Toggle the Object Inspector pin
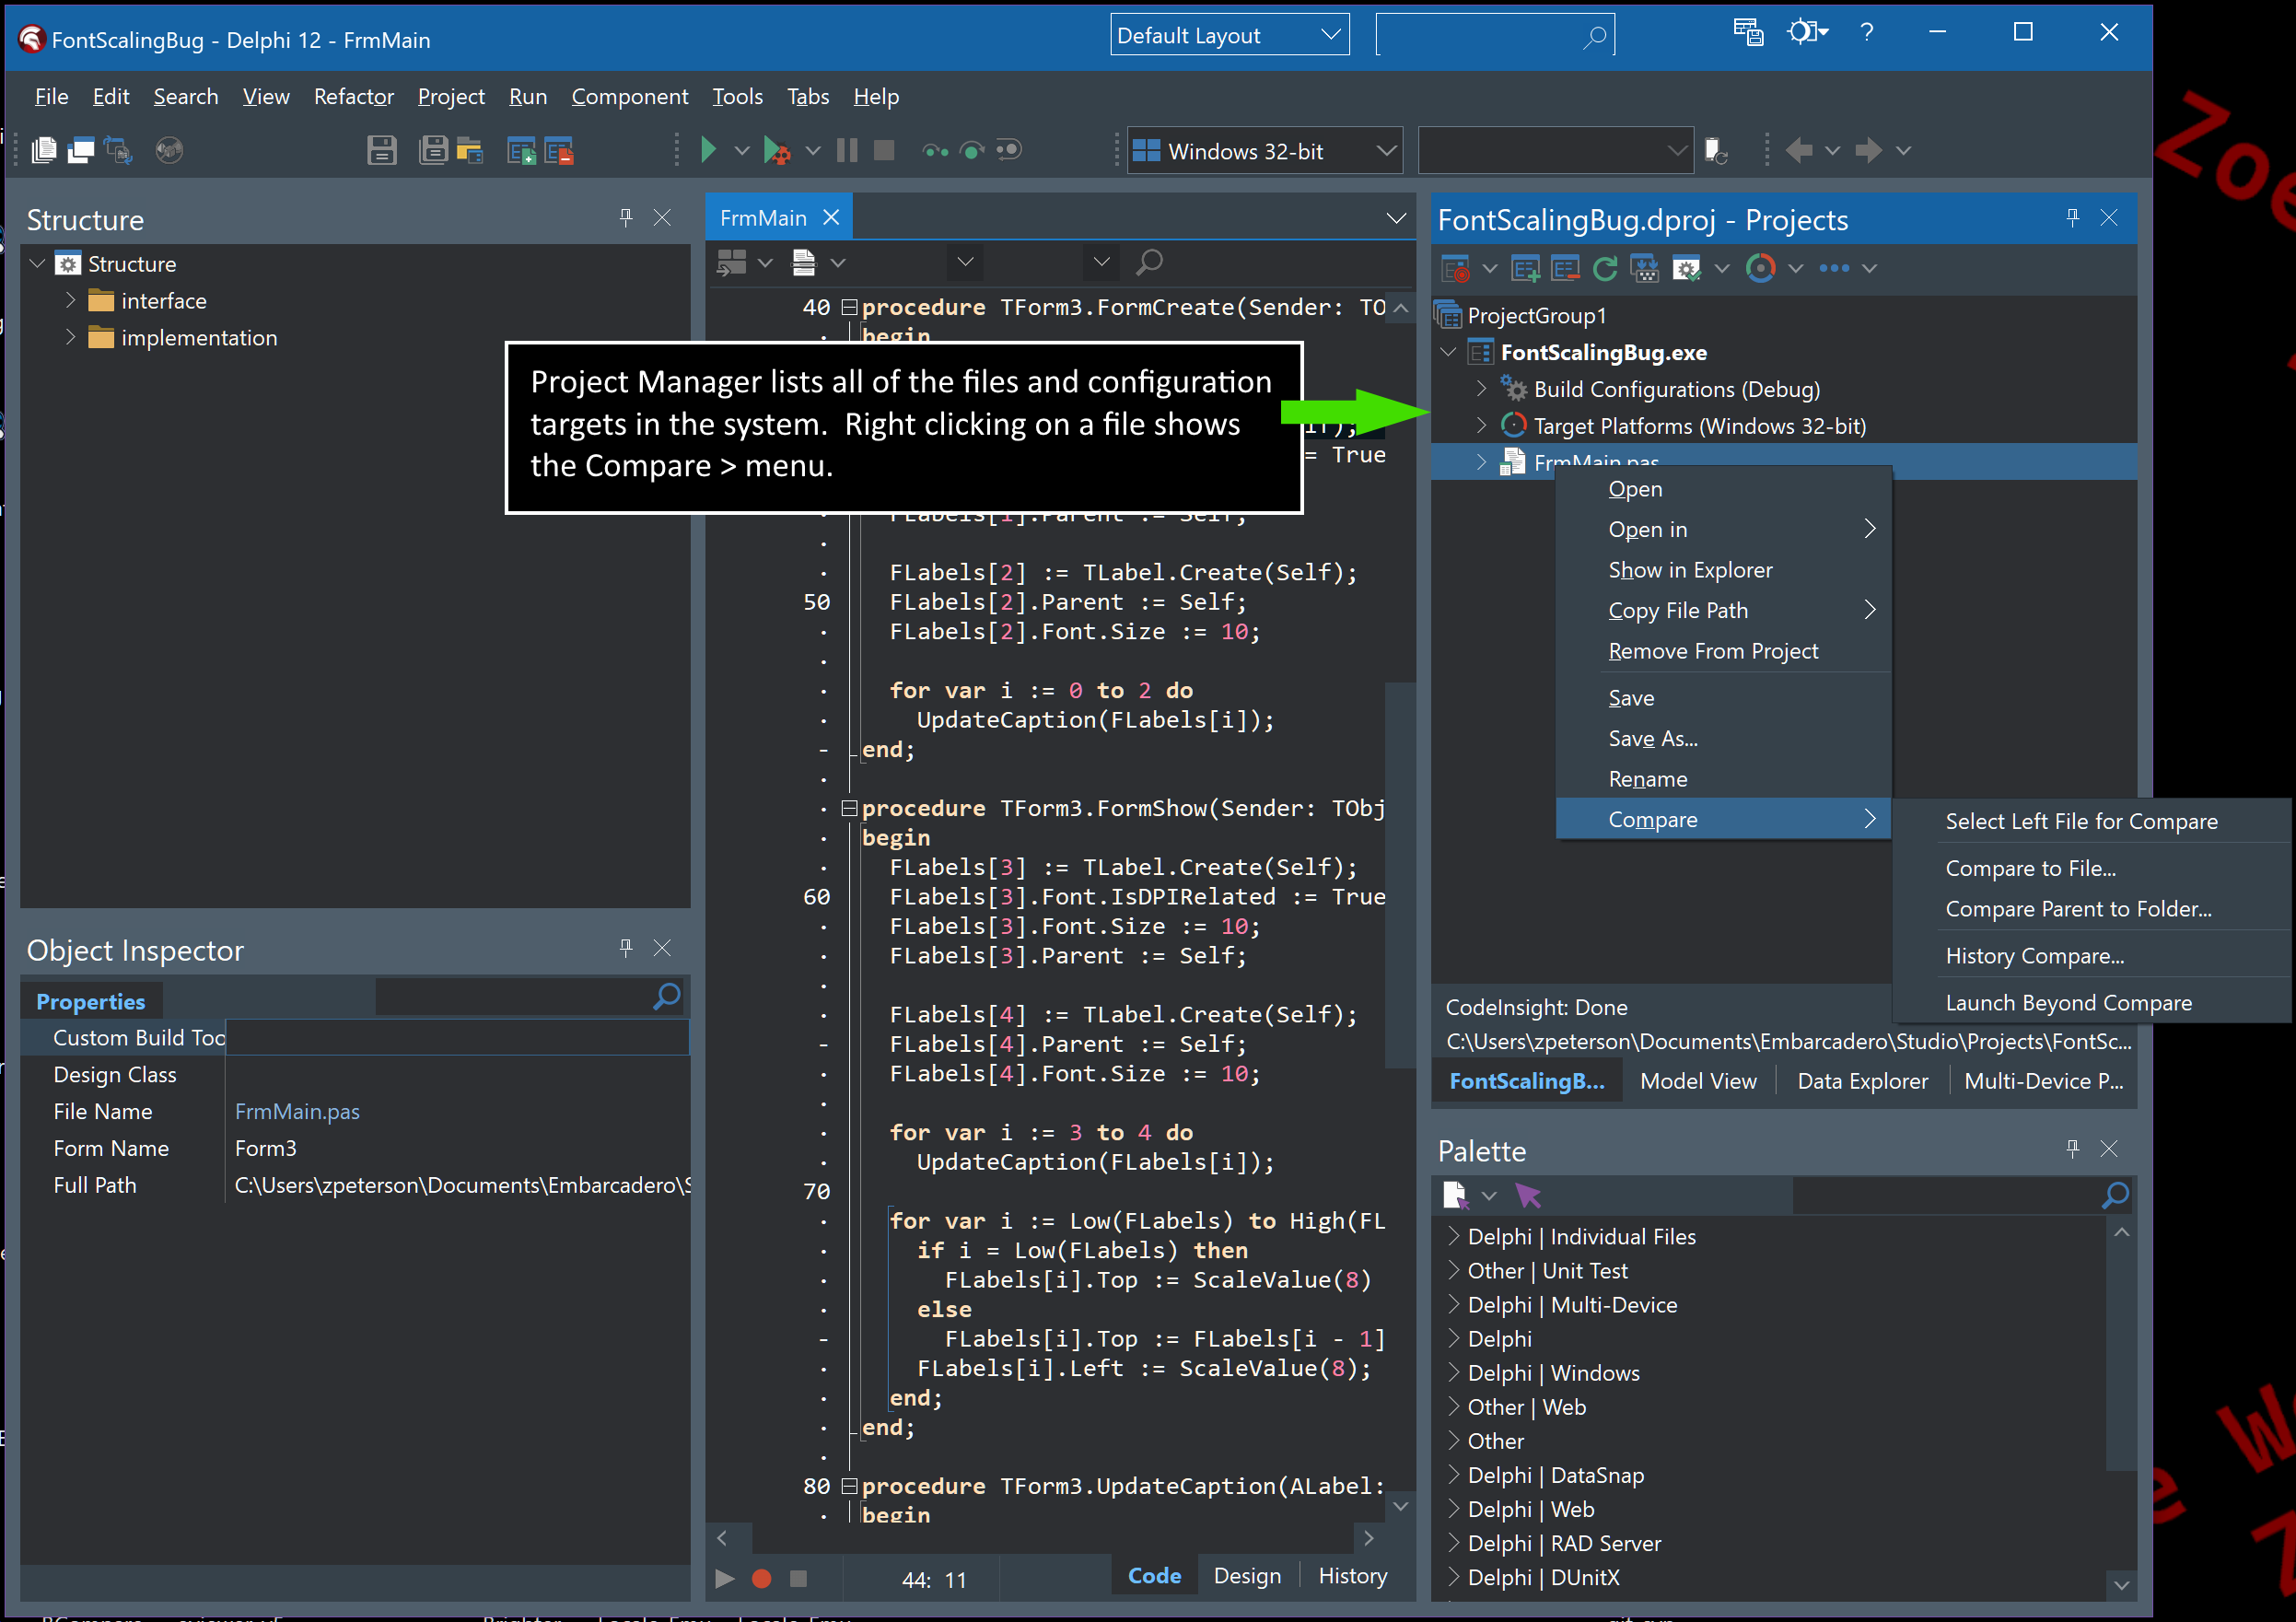 [626, 947]
